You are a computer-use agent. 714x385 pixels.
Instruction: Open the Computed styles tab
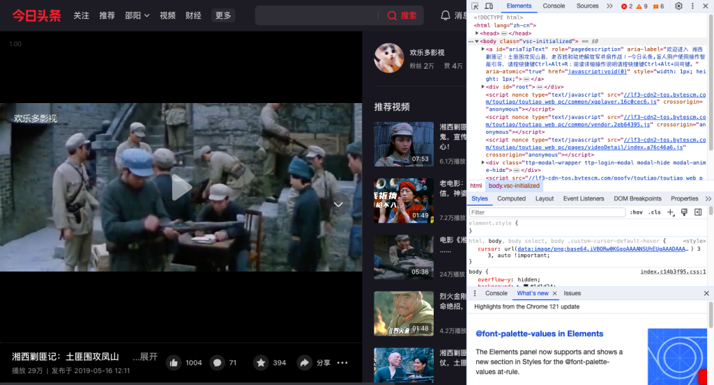pyautogui.click(x=511, y=198)
